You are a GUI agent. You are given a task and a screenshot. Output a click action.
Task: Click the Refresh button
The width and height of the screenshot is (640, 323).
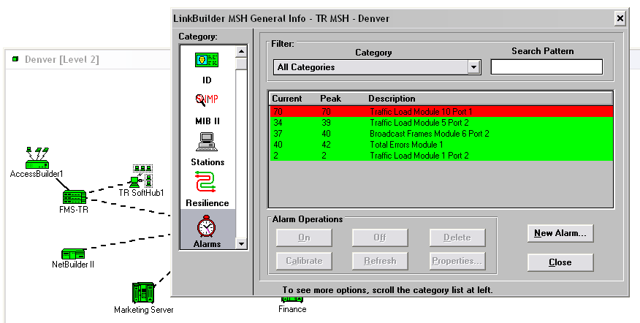coord(380,261)
